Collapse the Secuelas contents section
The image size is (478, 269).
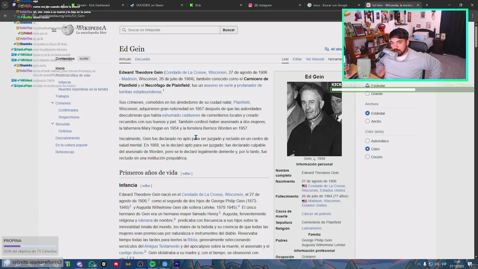[x=52, y=124]
